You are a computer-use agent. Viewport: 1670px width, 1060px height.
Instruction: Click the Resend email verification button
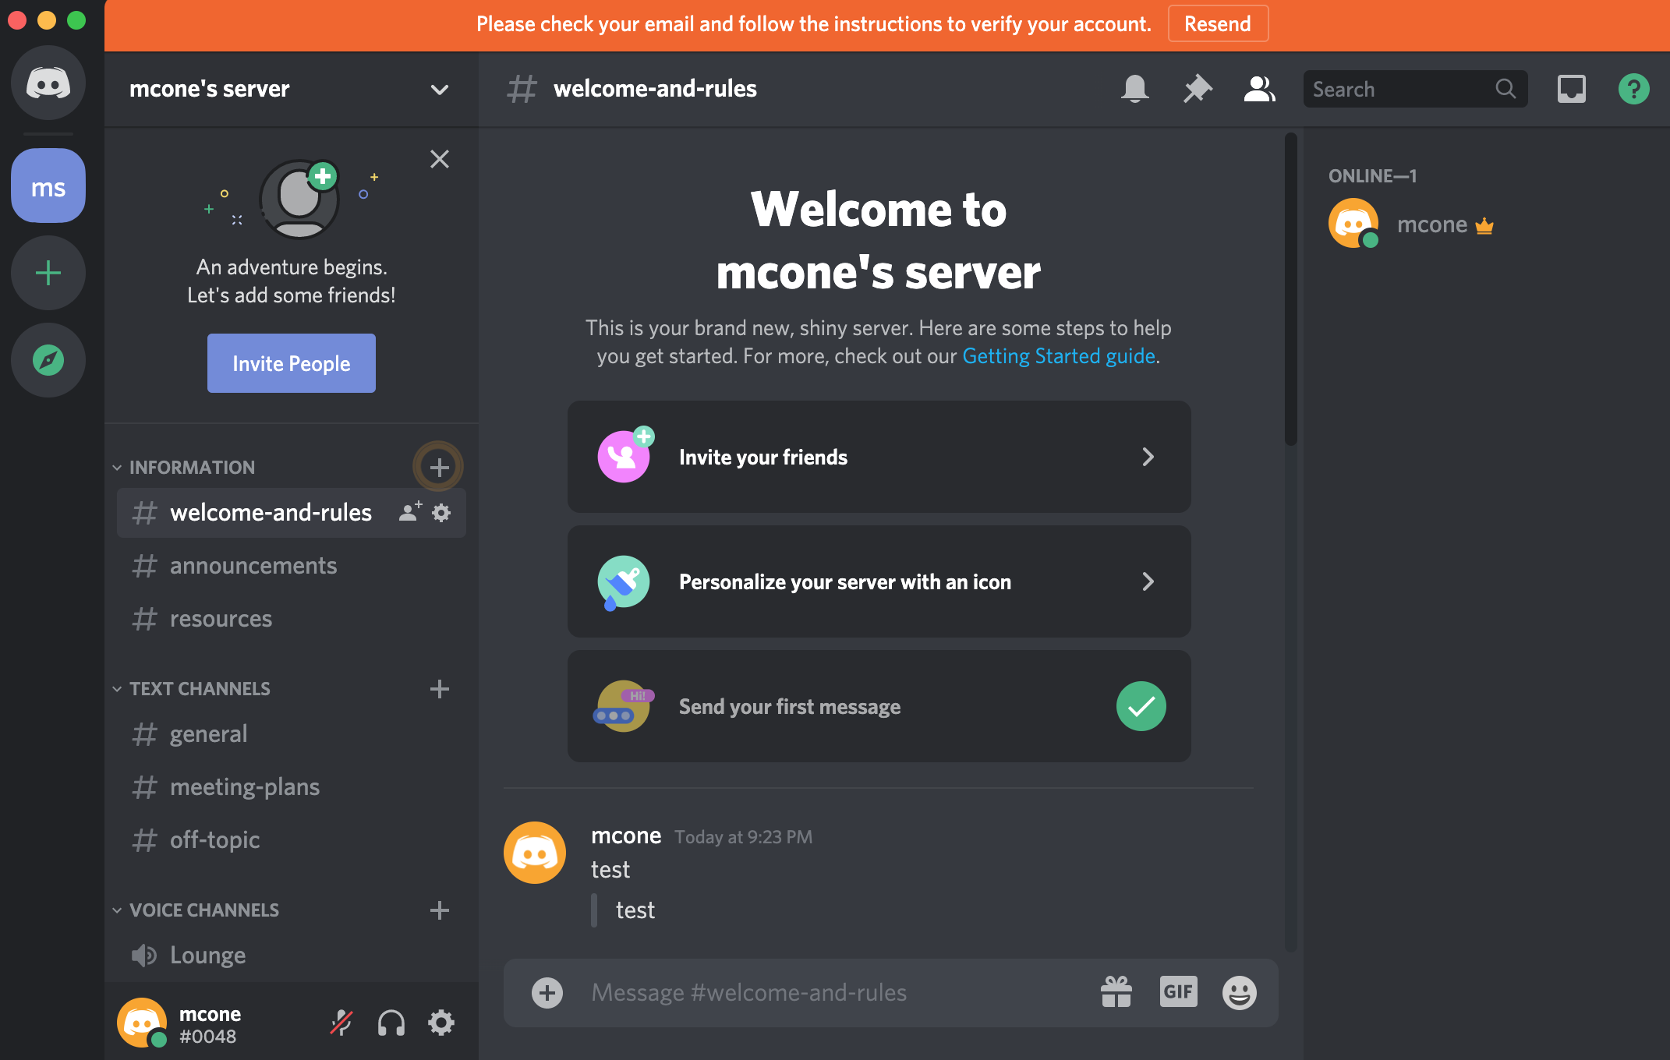pos(1216,23)
